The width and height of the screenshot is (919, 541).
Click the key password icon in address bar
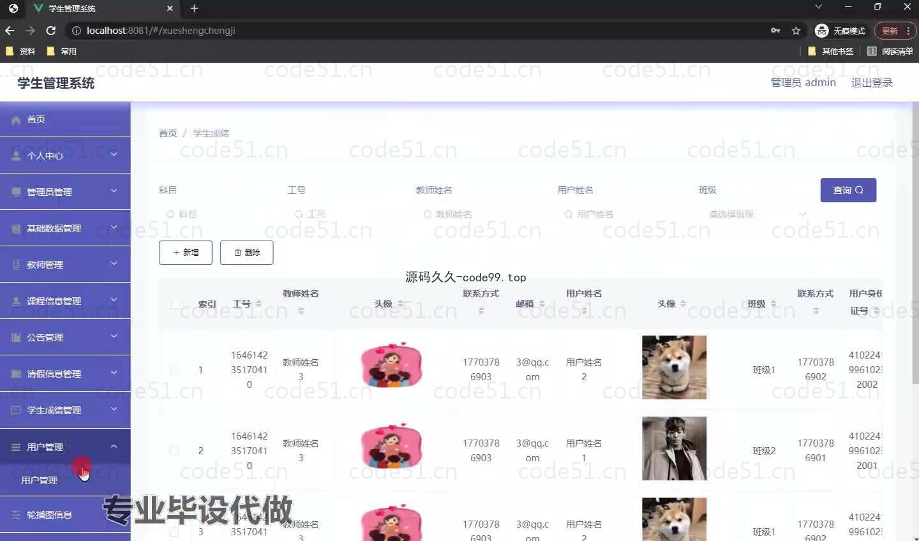pyautogui.click(x=775, y=31)
